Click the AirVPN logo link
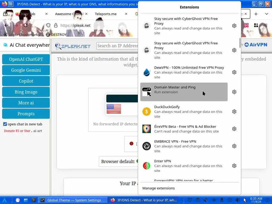The image size is (272, 204). [256, 45]
